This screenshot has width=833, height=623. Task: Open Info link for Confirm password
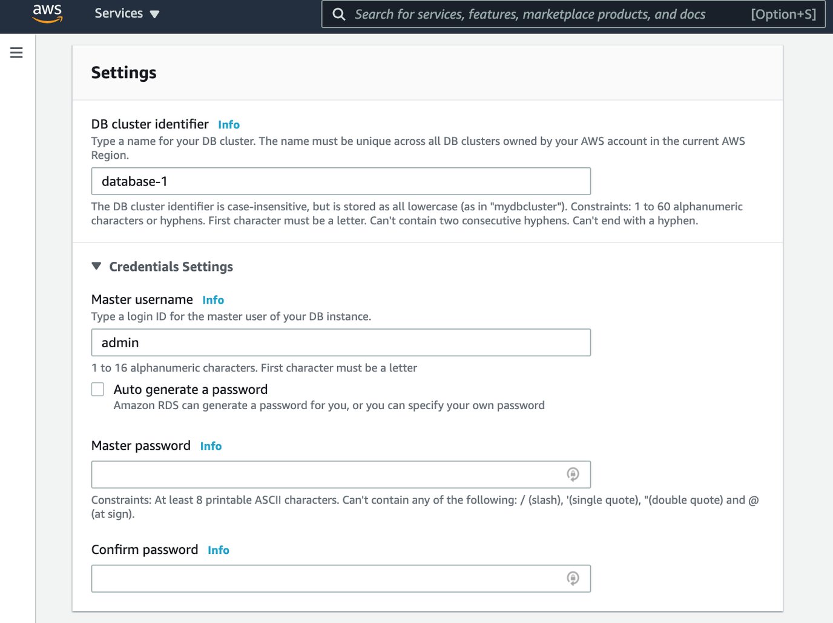tap(219, 550)
